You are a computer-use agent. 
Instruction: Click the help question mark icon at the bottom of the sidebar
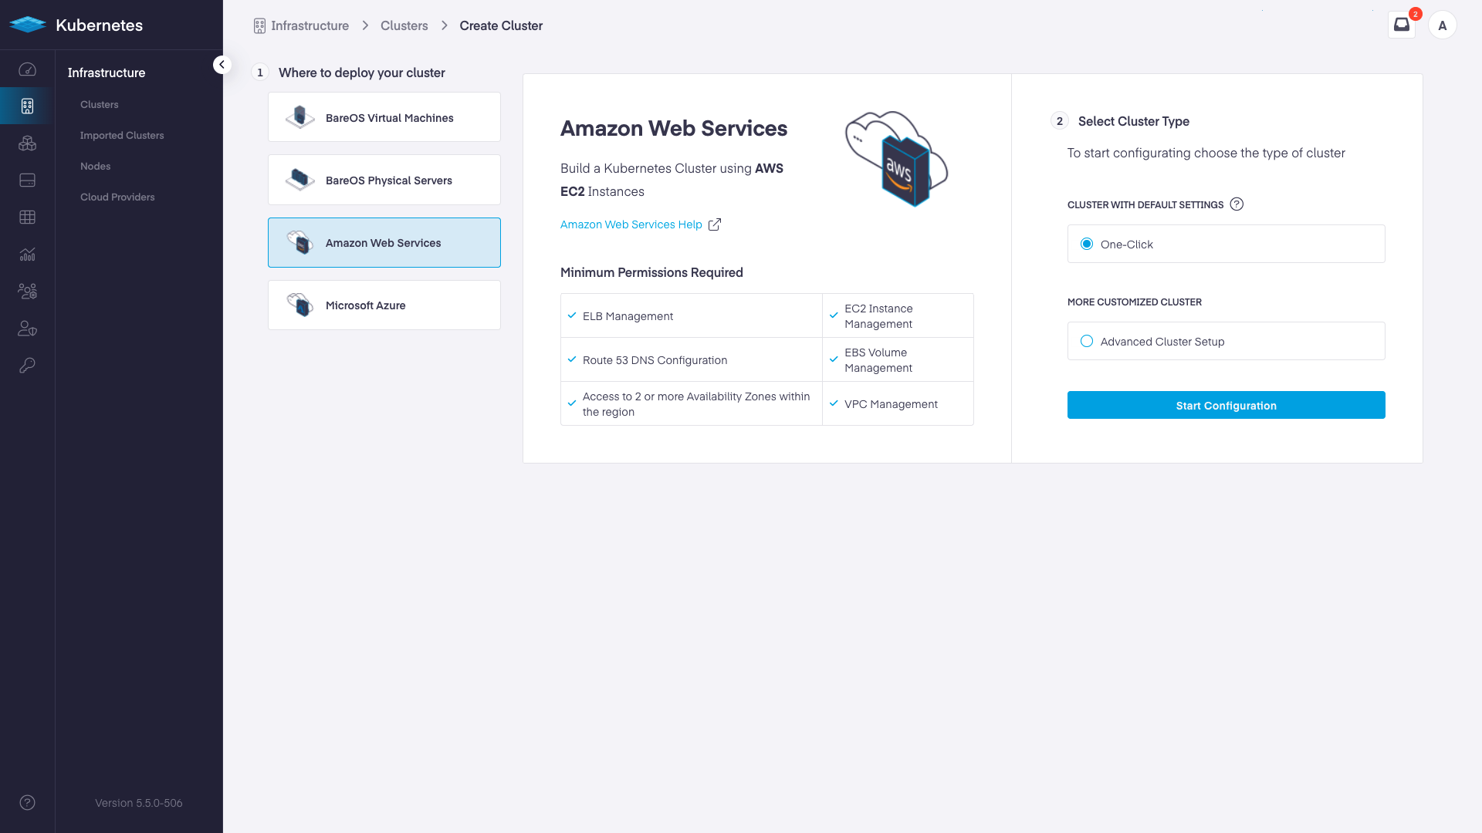(x=27, y=803)
